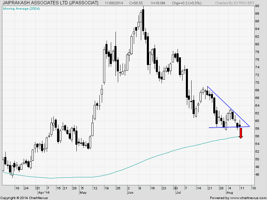Image resolution: width=267 pixels, height=200 pixels.
Task: Select the JAIPRAKASH ASSOCIATES LTD chart title
Action: pos(50,3)
